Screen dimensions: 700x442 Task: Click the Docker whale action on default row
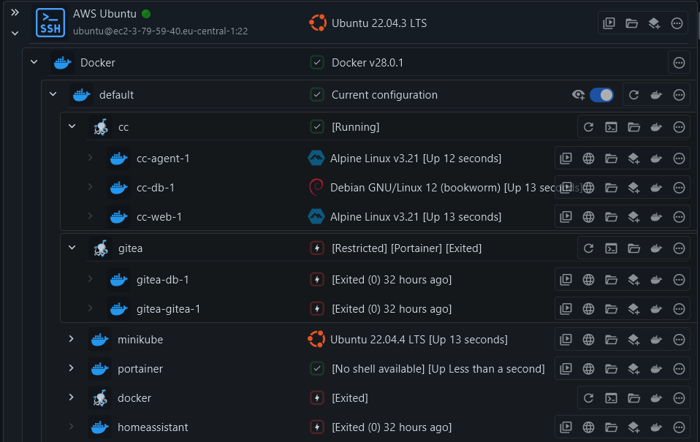[656, 95]
